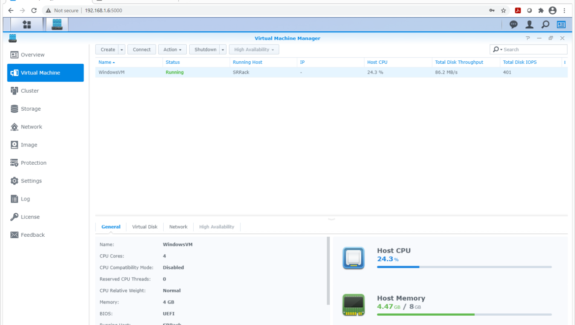The width and height of the screenshot is (575, 325).
Task: Open the High Availability toolbar dropdown
Action: coord(254,50)
